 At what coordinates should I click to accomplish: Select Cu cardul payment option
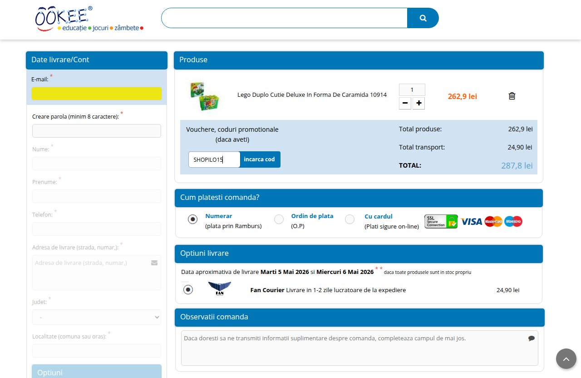pyautogui.click(x=350, y=219)
